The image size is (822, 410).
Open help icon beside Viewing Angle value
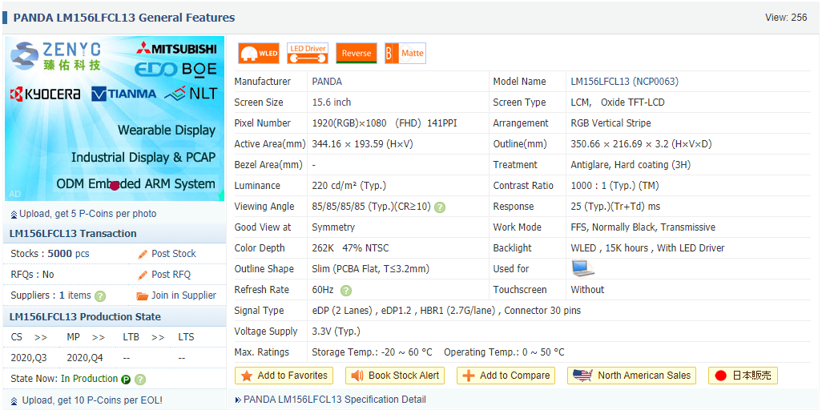coord(440,207)
